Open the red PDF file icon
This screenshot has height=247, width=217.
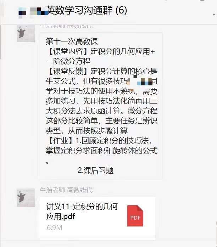point(135,216)
